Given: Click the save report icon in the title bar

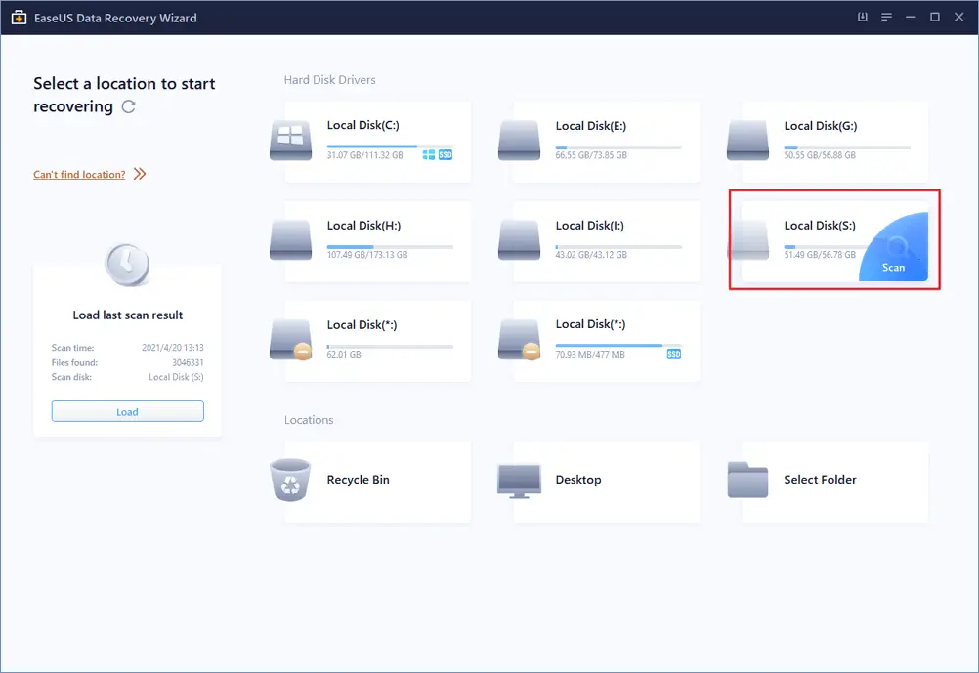Looking at the screenshot, I should 862,17.
